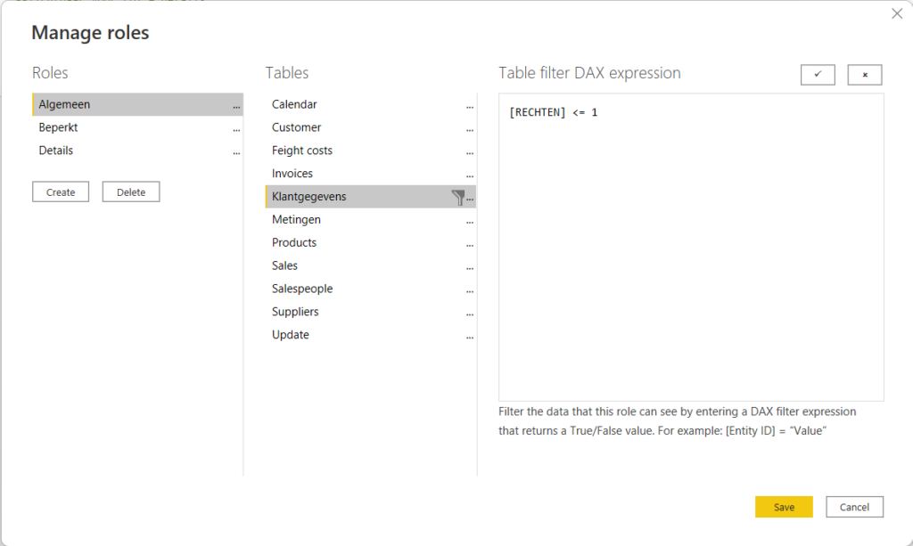The image size is (913, 546).
Task: Click the filter icon on Klantgegevens table
Action: [458, 197]
